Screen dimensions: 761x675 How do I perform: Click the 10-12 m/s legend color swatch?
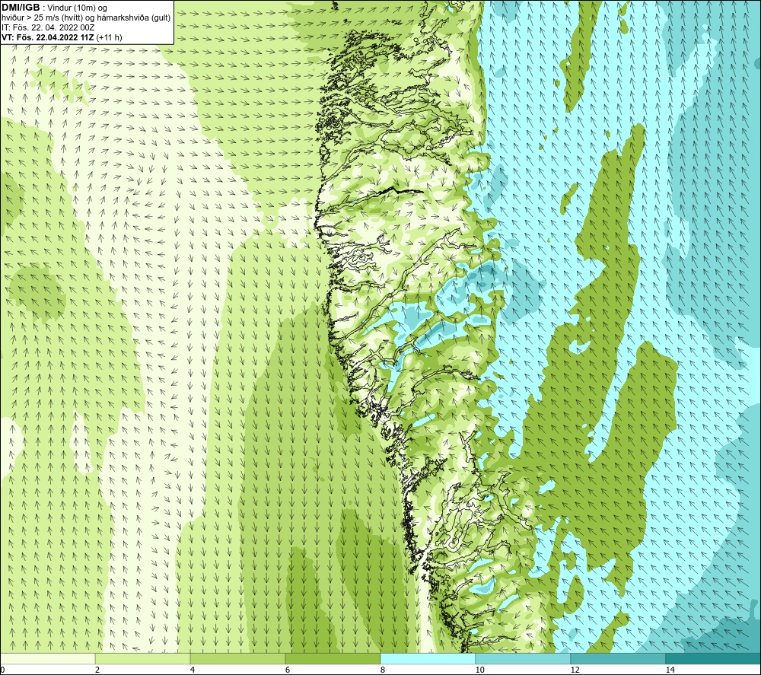tap(524, 658)
